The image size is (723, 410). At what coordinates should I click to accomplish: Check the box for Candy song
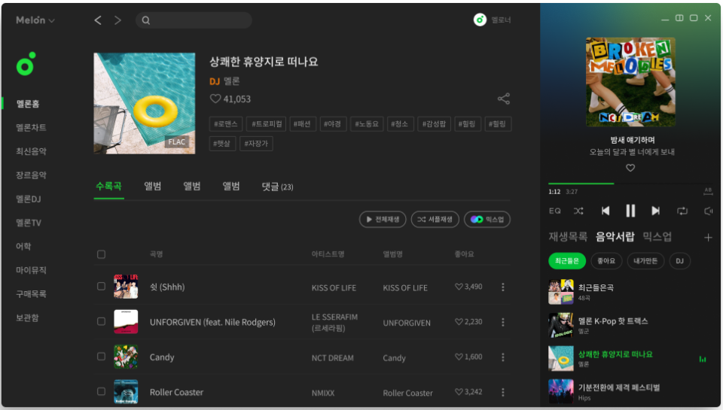point(102,357)
